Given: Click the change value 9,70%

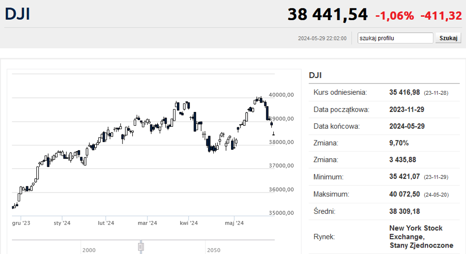Looking at the screenshot, I should click(x=399, y=143).
